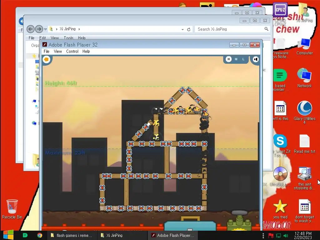320x240 pixels.
Task: Open the Tools menu in the Xi JinPing Explorer window
Action: [x=68, y=38]
